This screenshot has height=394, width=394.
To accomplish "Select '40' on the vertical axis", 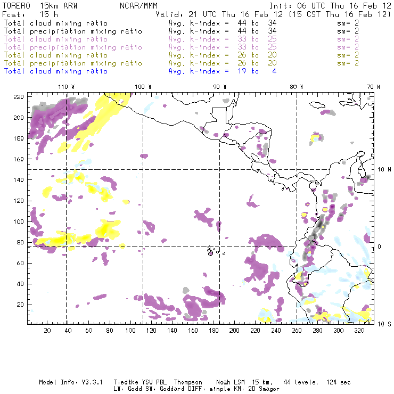I will pos(20,284).
